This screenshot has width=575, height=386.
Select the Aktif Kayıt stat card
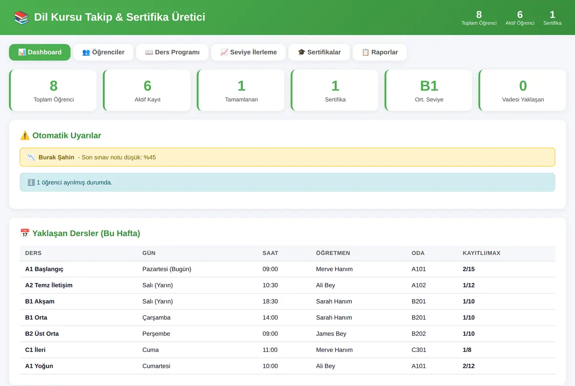(147, 91)
